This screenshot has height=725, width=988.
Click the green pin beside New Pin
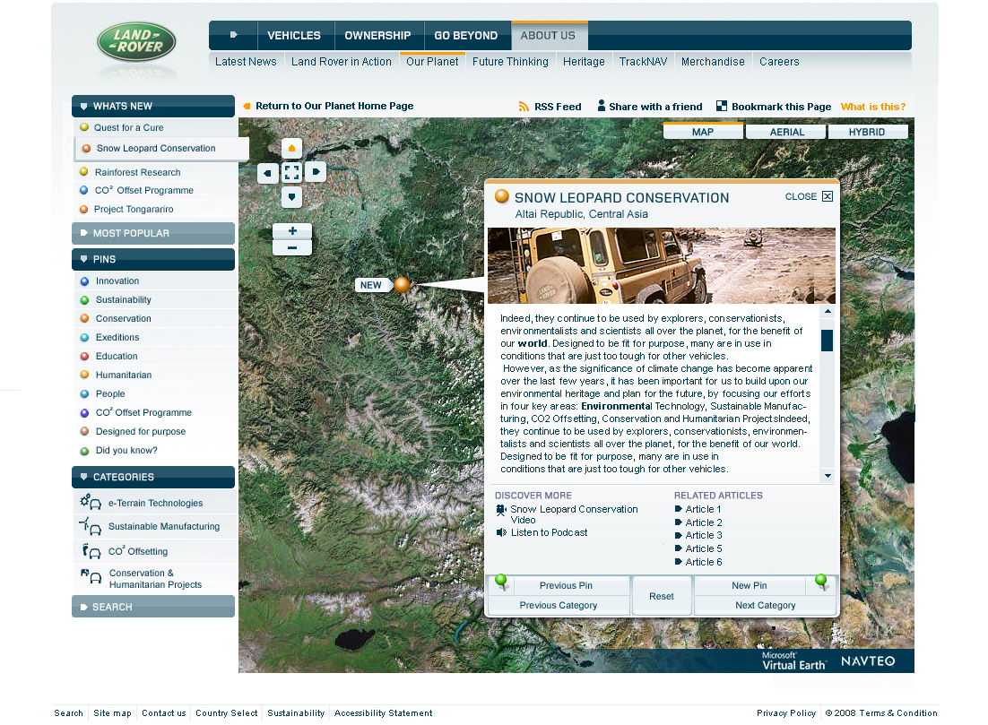(x=821, y=582)
